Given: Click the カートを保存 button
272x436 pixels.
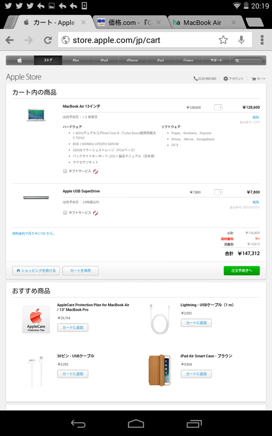Looking at the screenshot, I should tap(81, 270).
